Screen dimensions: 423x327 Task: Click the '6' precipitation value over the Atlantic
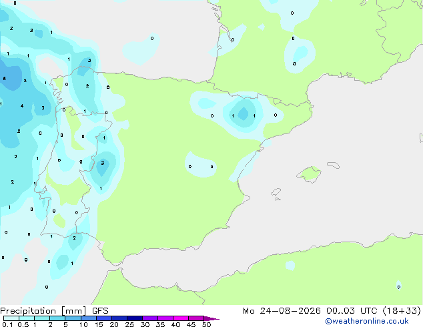click(x=4, y=79)
